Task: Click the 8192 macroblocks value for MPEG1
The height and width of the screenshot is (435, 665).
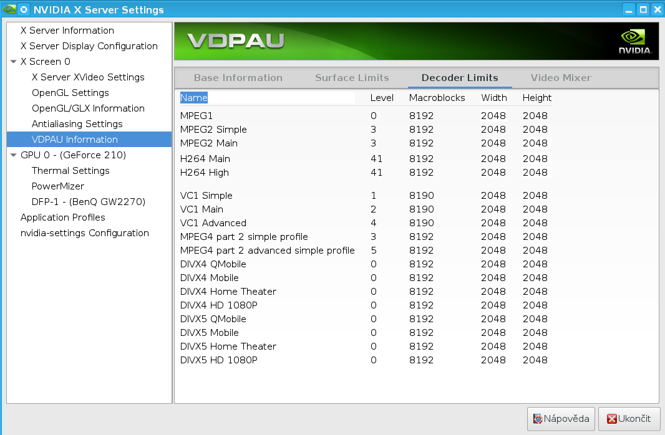Action: [x=421, y=116]
